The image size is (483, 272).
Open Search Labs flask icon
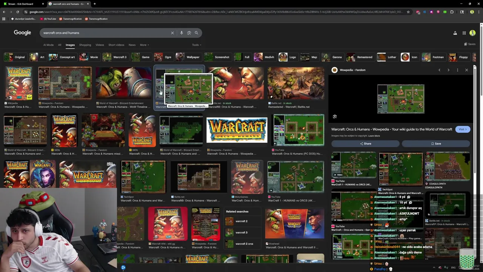point(455,33)
